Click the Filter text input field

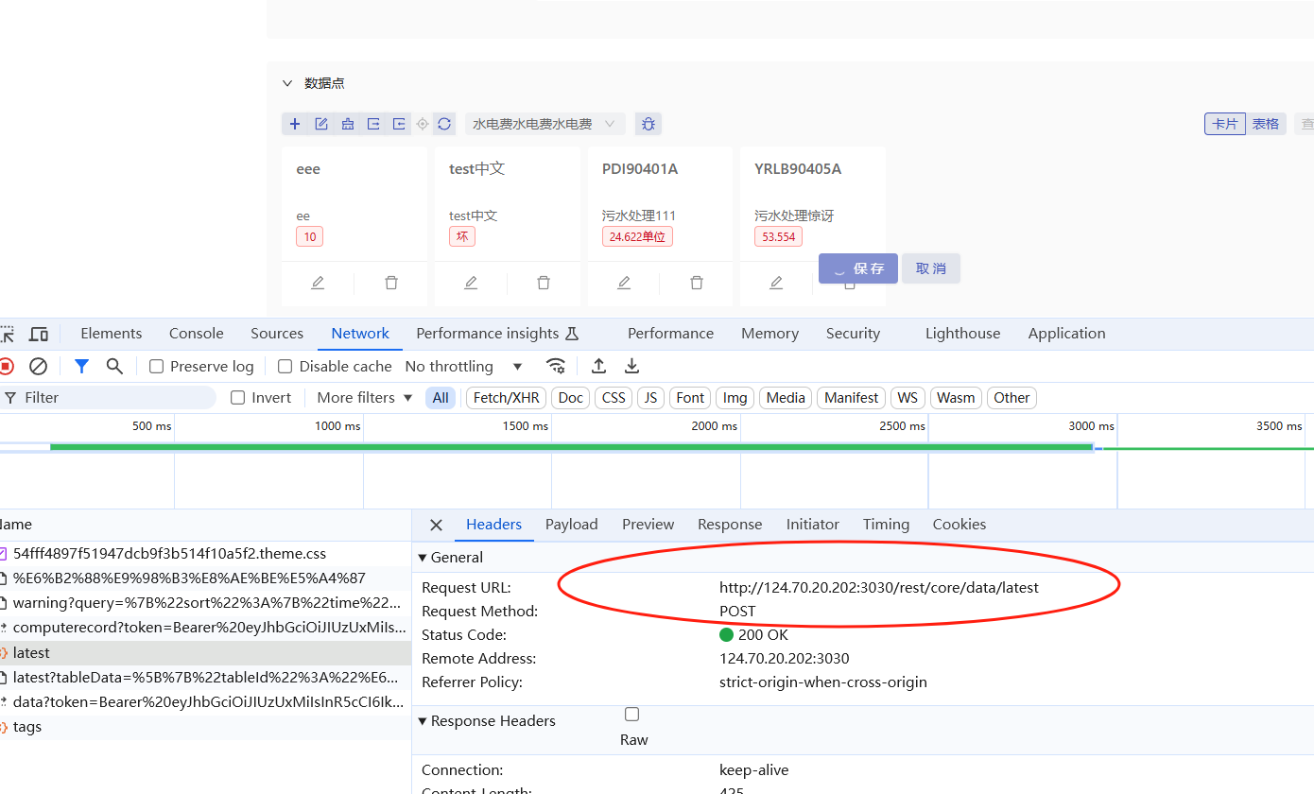(108, 398)
